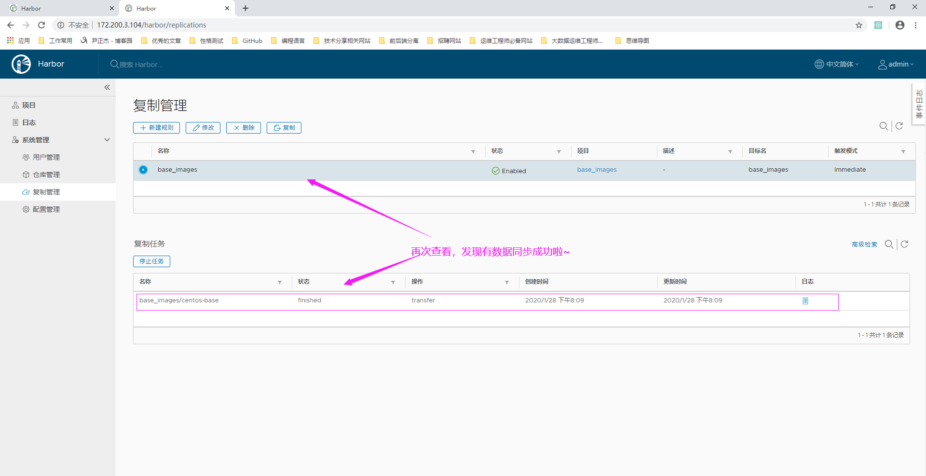Screen dimensions: 926x476
Task: Open 高级检索 advanced search link
Action: pos(864,245)
